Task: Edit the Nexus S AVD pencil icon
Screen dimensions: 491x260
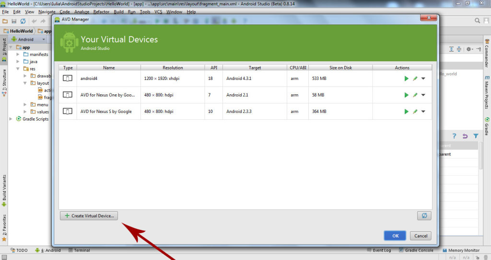Action: [415, 112]
